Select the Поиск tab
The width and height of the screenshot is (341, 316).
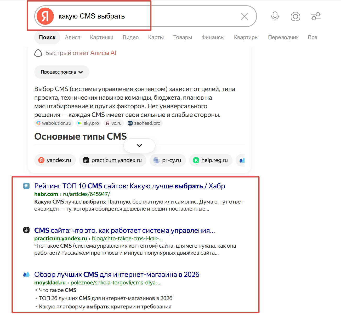47,37
